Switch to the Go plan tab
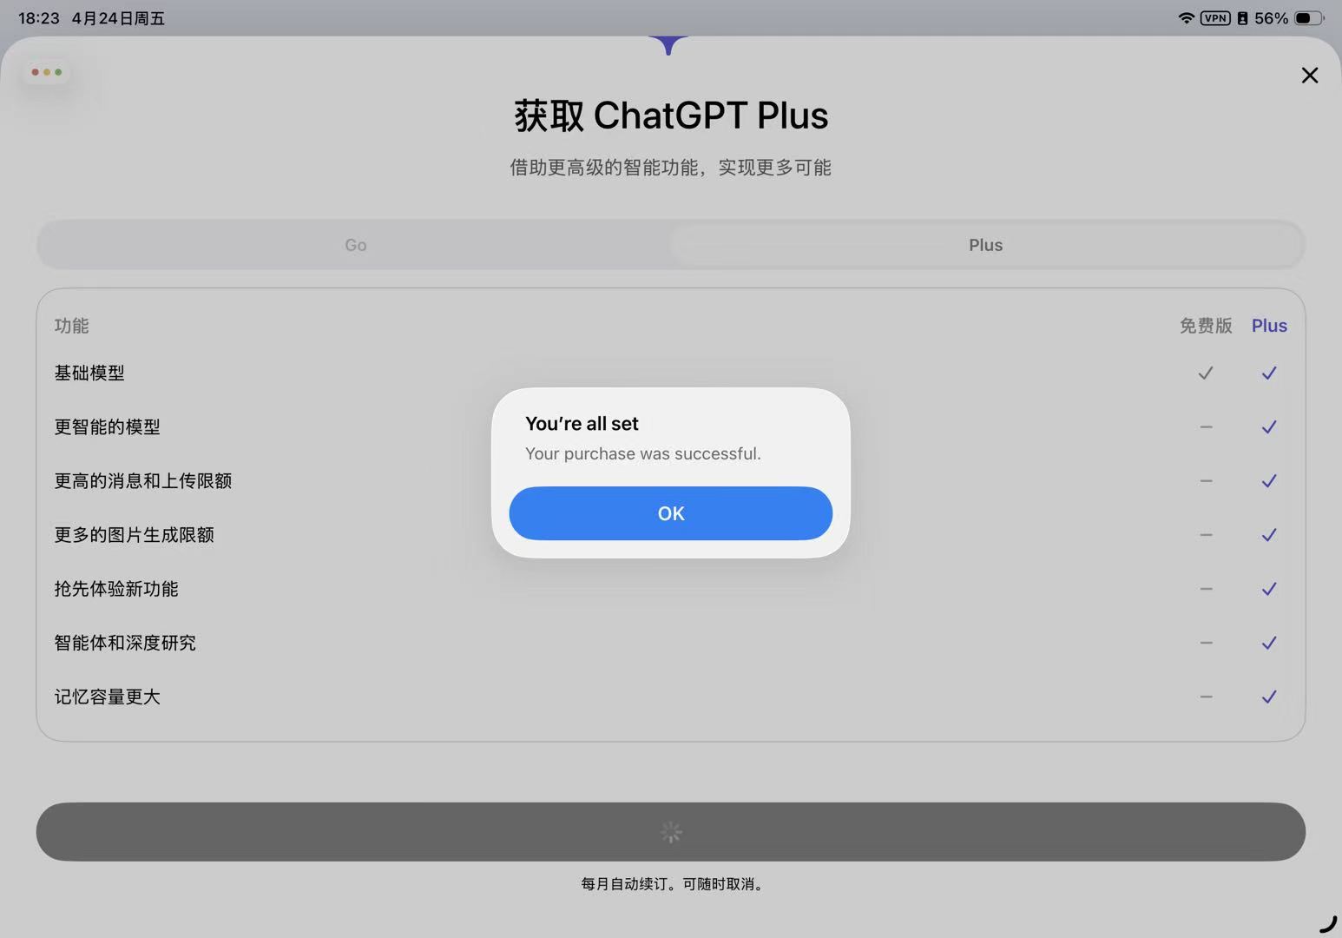1342x938 pixels. tap(355, 245)
